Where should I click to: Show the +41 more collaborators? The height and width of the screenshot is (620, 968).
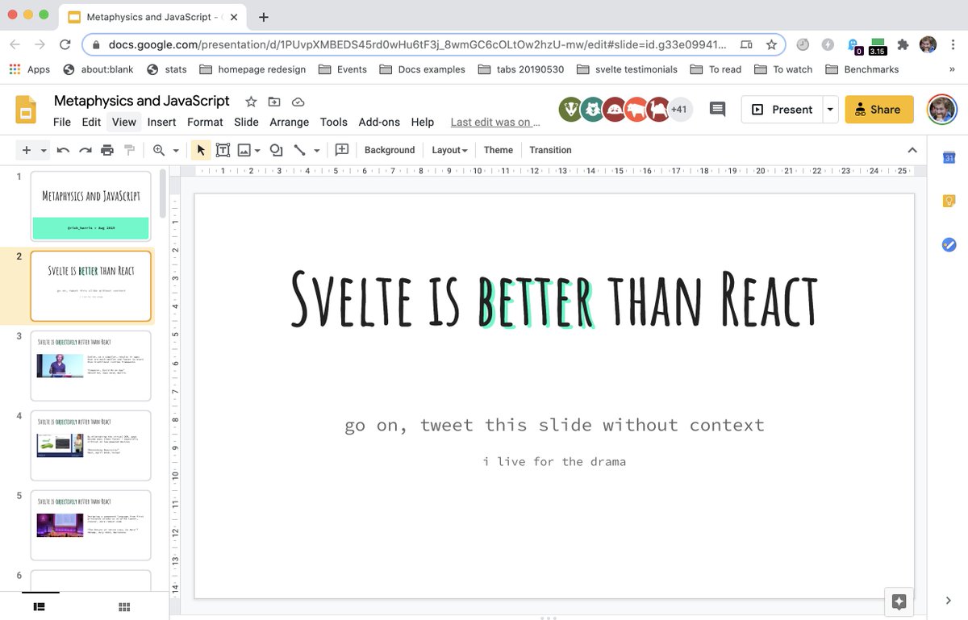679,109
